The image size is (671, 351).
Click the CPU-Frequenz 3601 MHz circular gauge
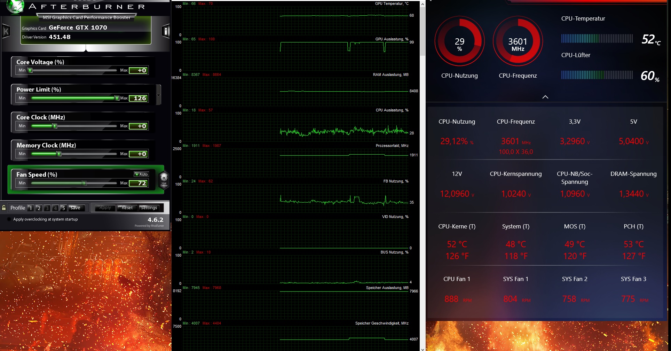click(x=518, y=41)
